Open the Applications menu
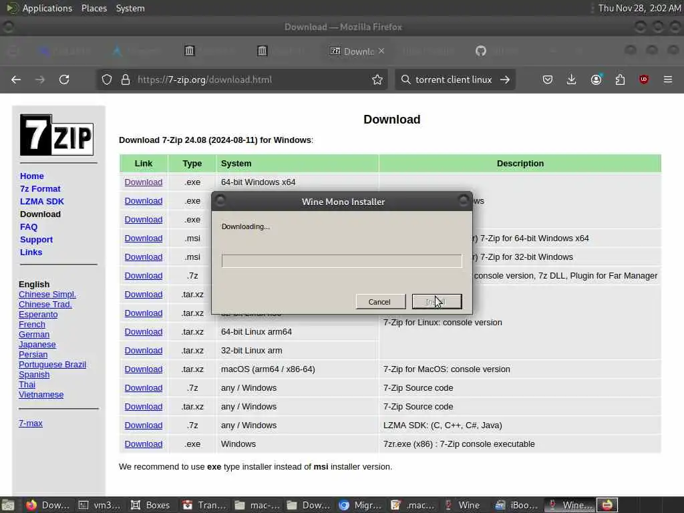Viewport: 684px width, 513px height. coord(47,8)
